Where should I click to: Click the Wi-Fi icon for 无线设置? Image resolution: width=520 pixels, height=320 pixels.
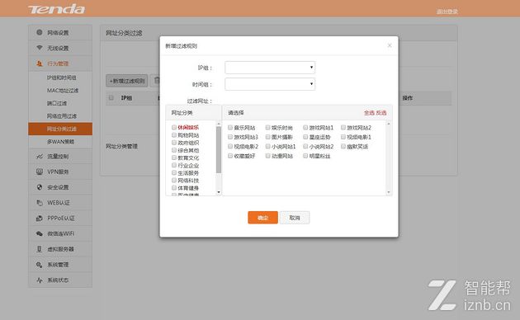[40, 48]
